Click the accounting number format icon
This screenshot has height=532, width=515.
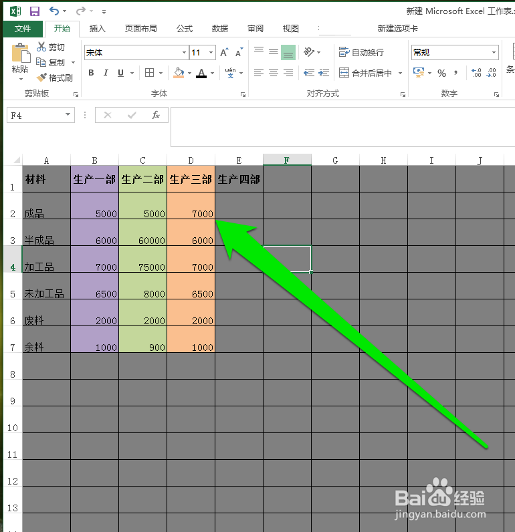pyautogui.click(x=419, y=73)
